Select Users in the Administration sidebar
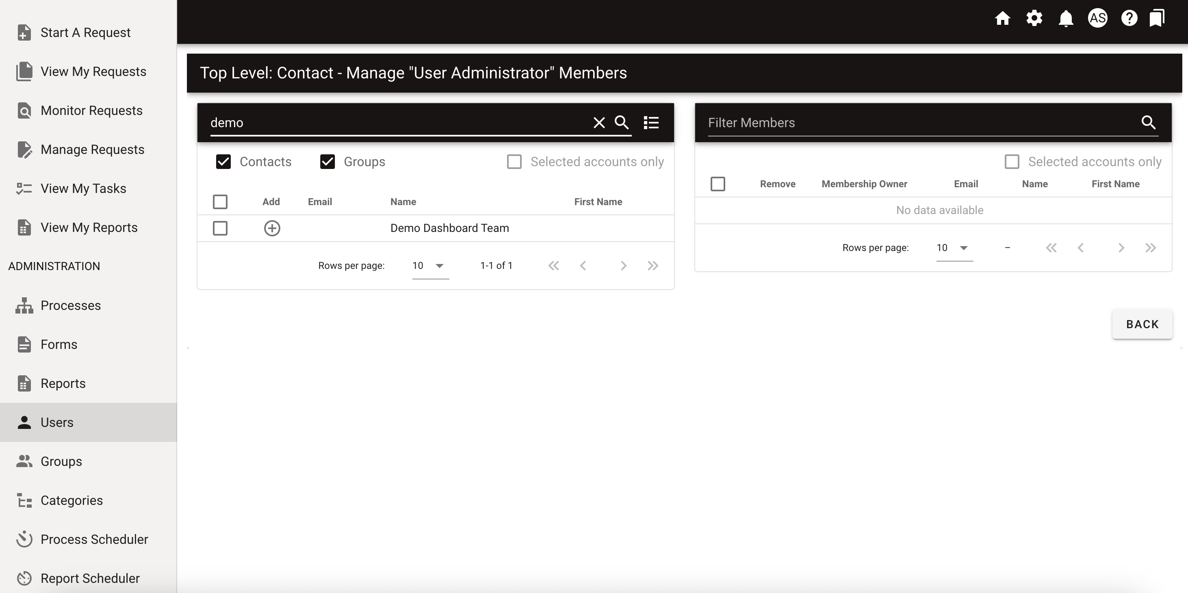Screen dimensions: 1188x593 tap(57, 422)
